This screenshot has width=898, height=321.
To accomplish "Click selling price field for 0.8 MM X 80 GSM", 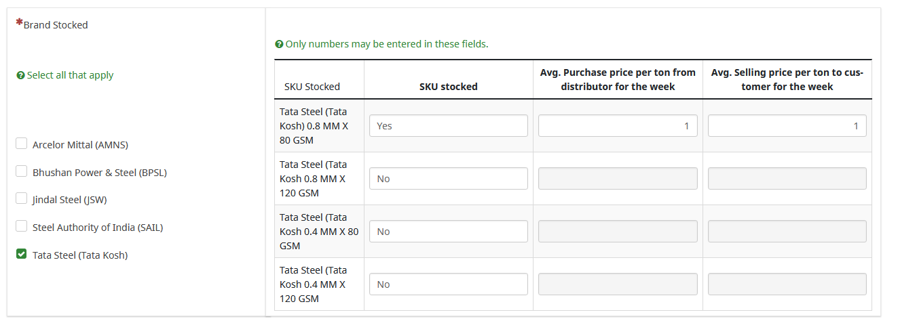I will pos(787,126).
